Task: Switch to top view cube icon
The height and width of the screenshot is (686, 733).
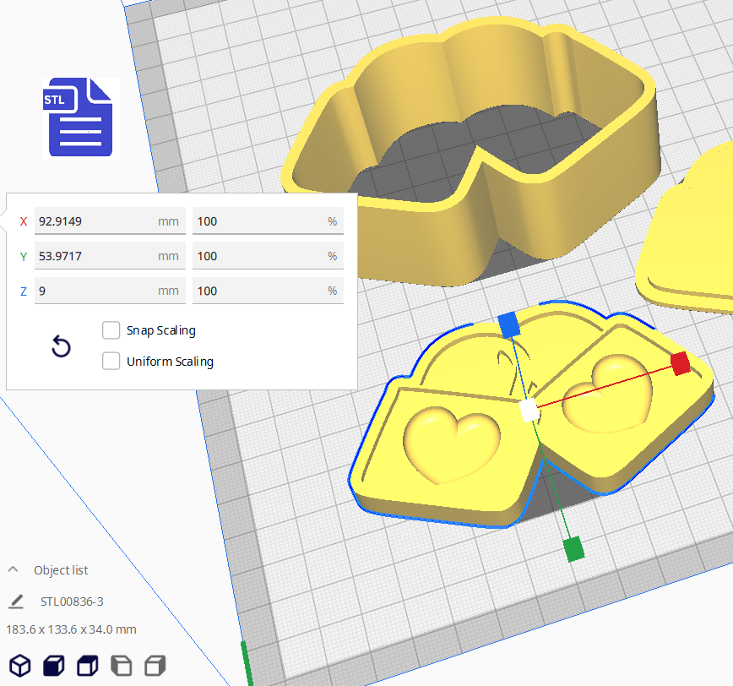Action: pyautogui.click(x=88, y=665)
